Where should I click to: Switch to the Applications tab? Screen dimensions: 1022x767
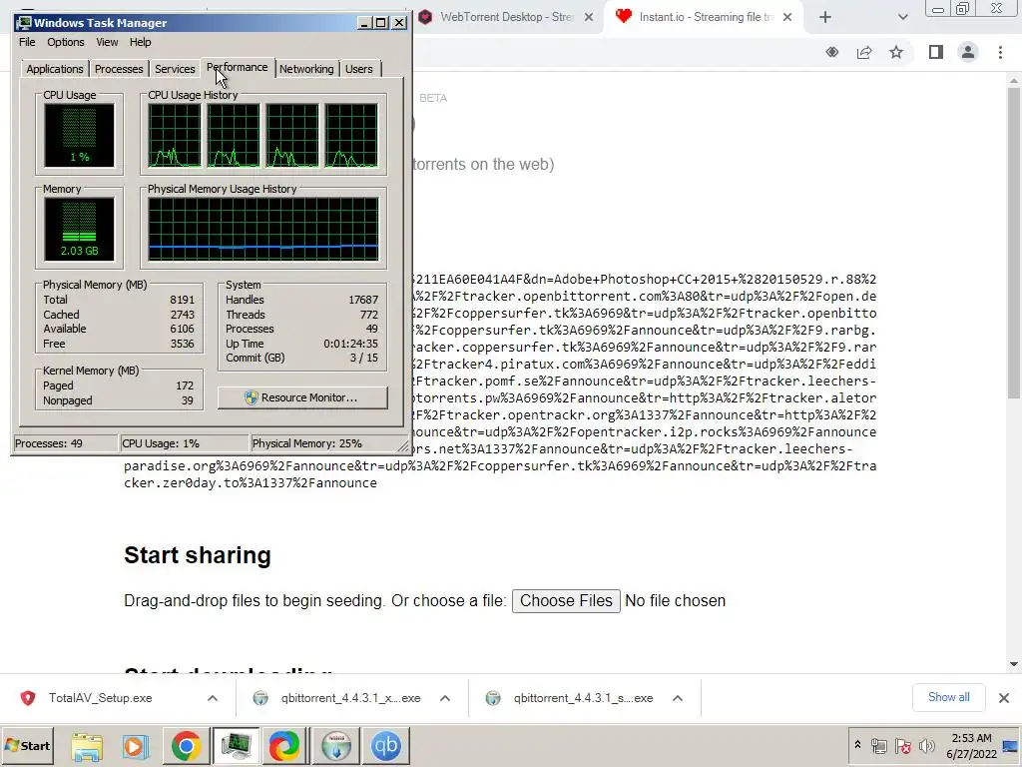pyautogui.click(x=55, y=69)
